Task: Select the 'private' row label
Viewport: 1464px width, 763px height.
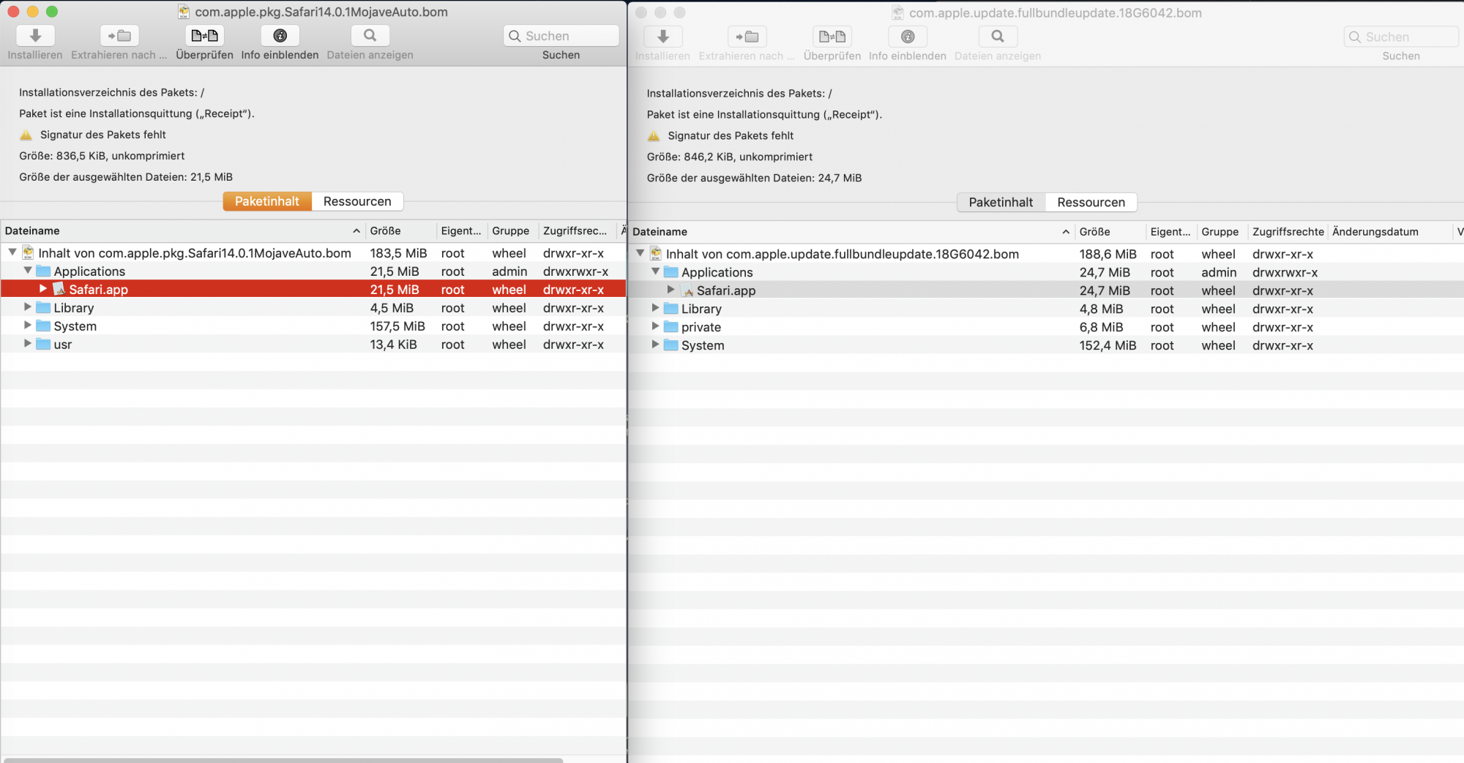Action: click(701, 327)
